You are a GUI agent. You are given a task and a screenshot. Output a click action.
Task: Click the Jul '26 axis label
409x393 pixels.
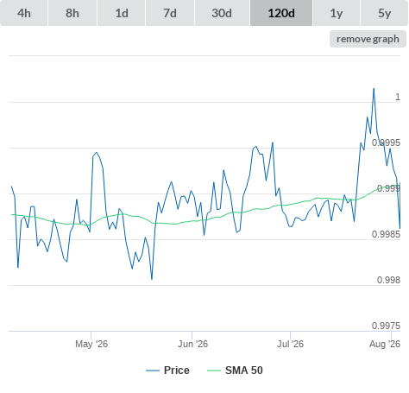(x=290, y=344)
